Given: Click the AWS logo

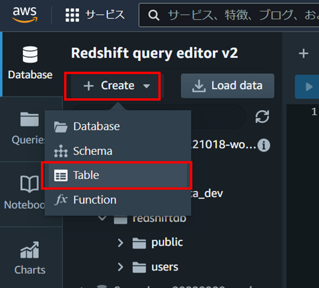Looking at the screenshot, I should click(25, 14).
